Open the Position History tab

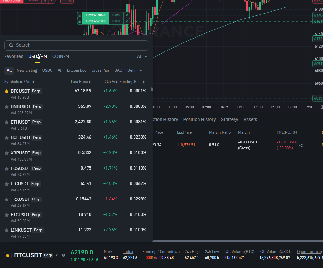click(x=199, y=119)
